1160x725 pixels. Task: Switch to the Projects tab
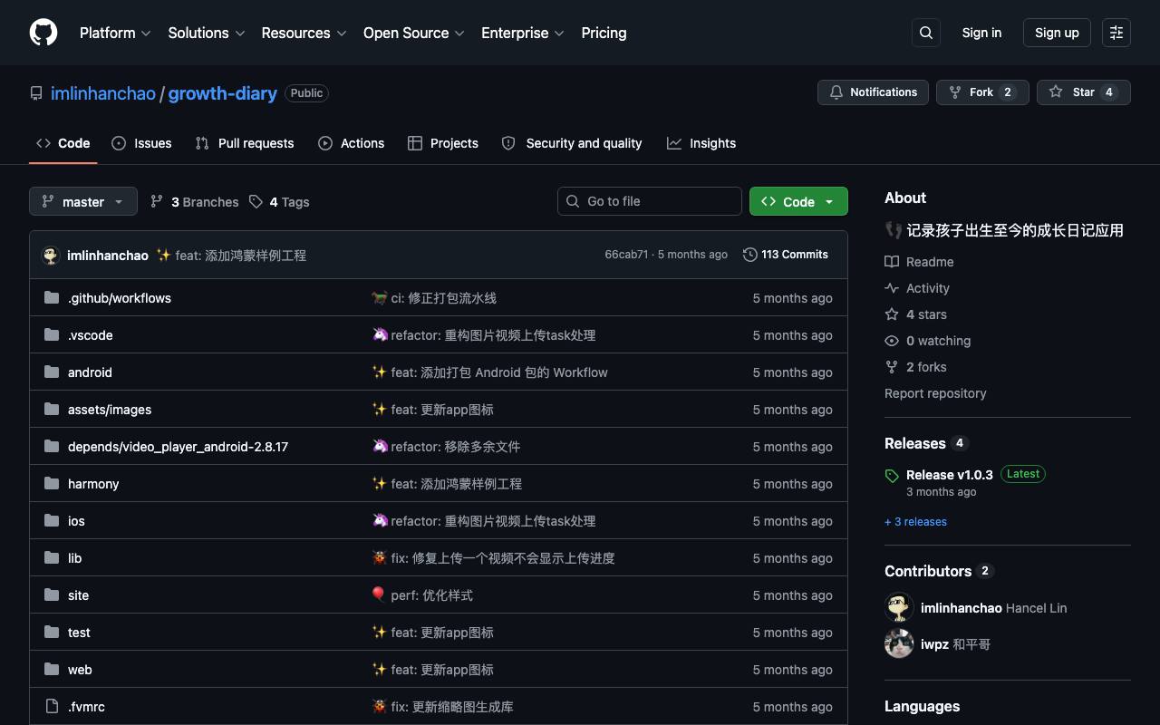click(443, 143)
